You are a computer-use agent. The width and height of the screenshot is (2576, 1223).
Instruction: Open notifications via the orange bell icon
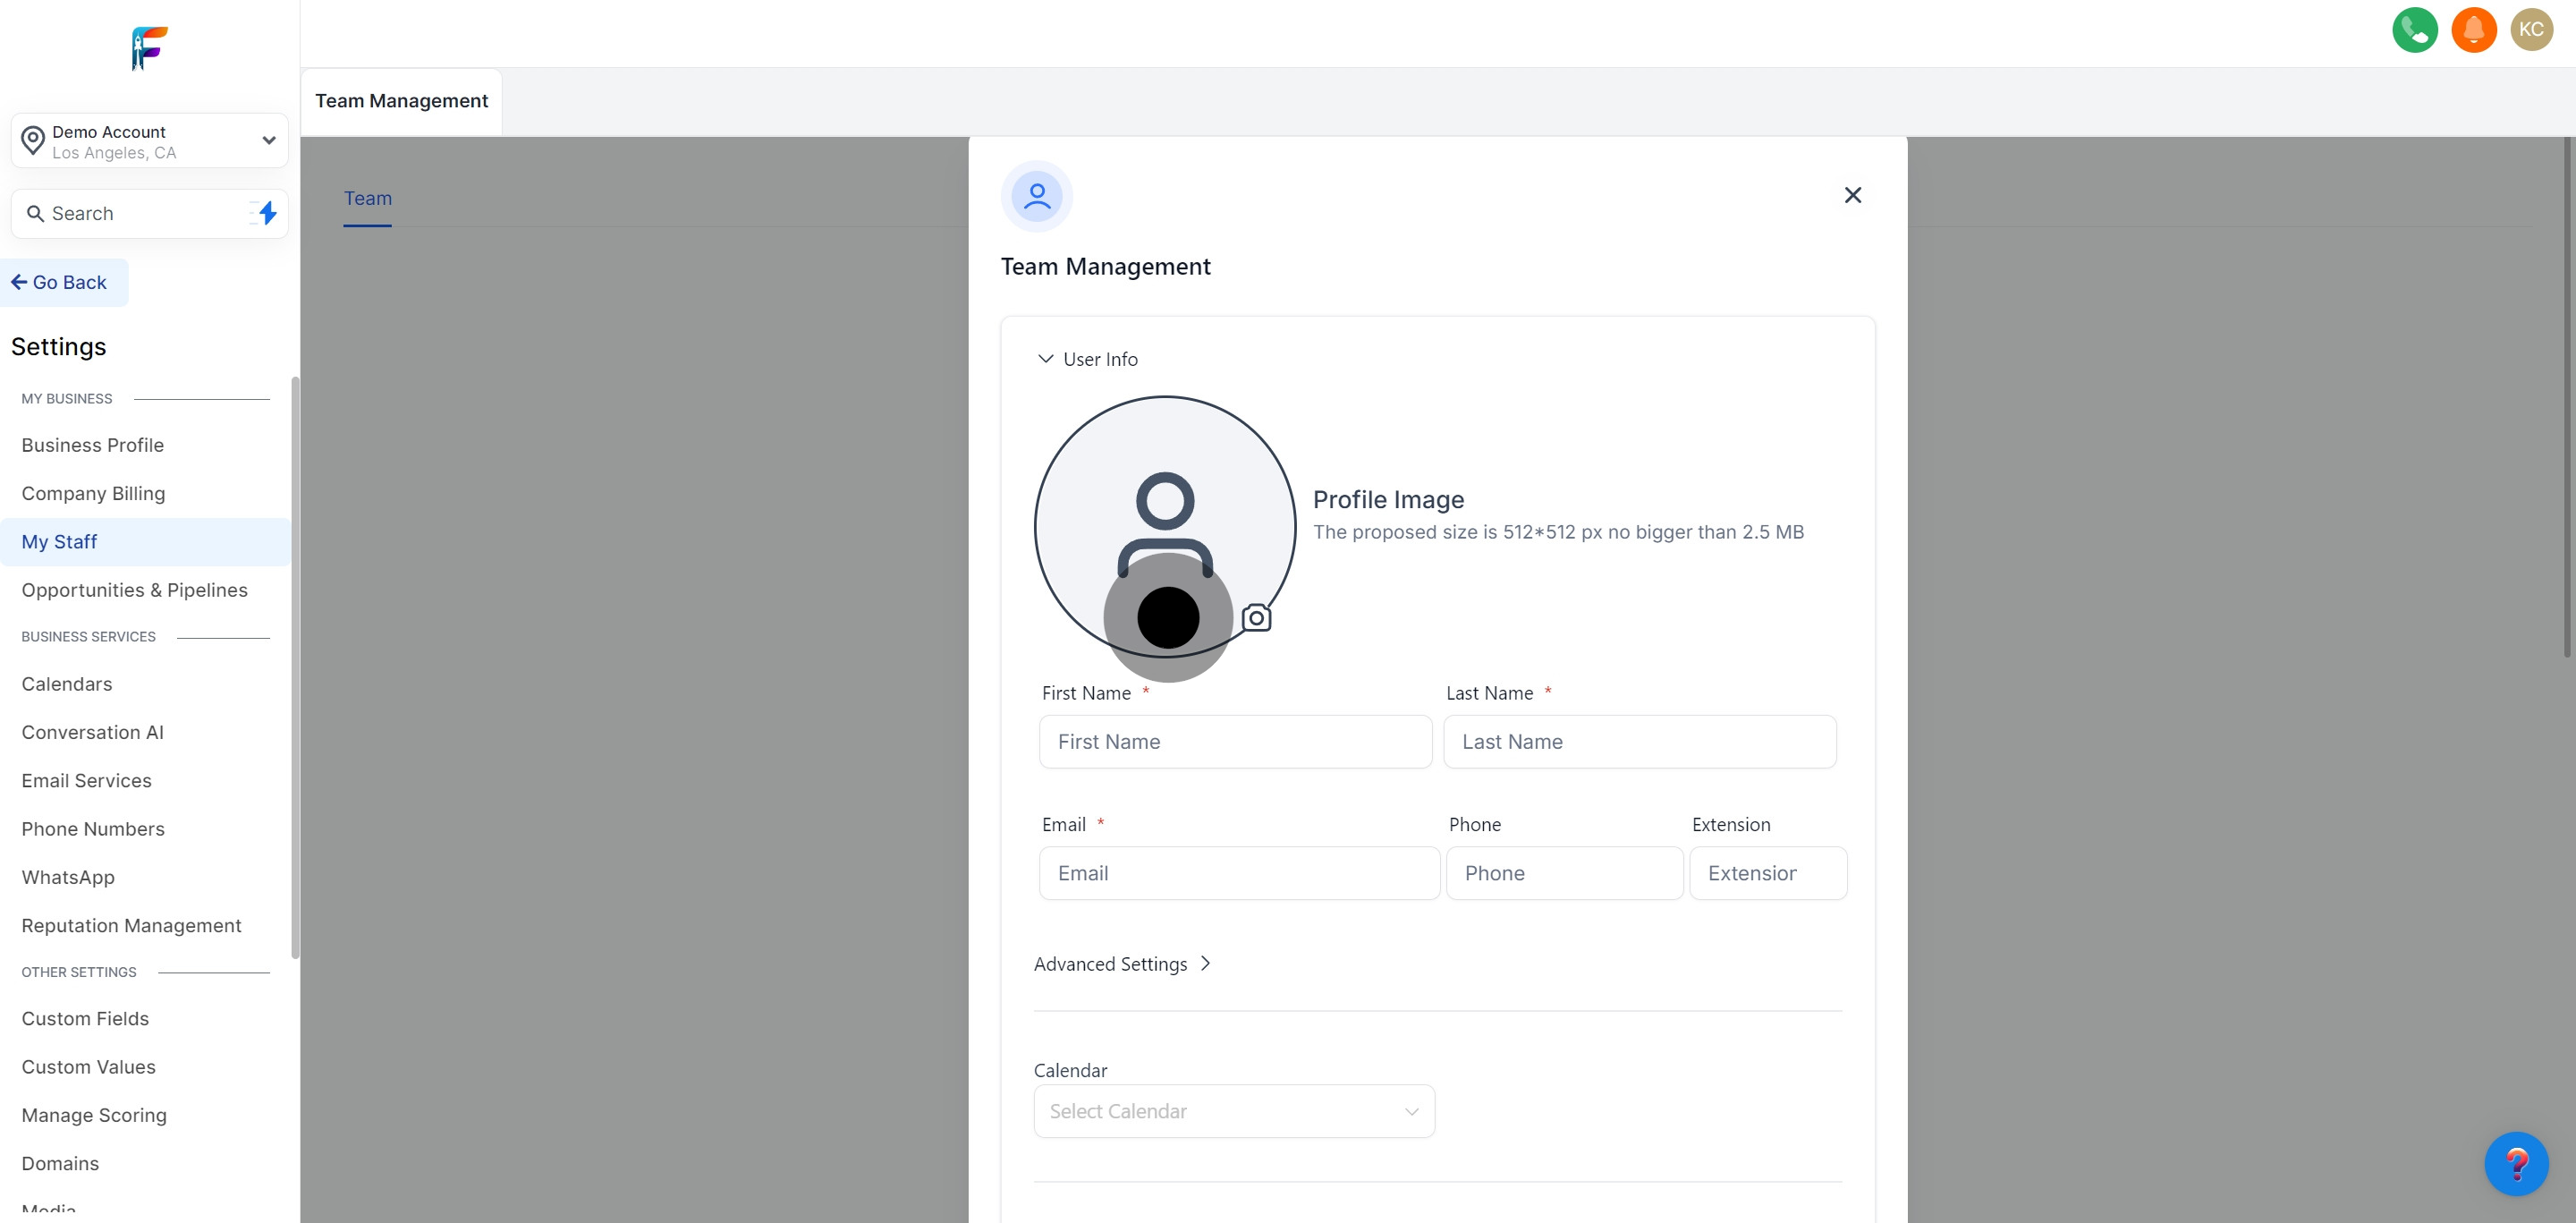pyautogui.click(x=2474, y=30)
